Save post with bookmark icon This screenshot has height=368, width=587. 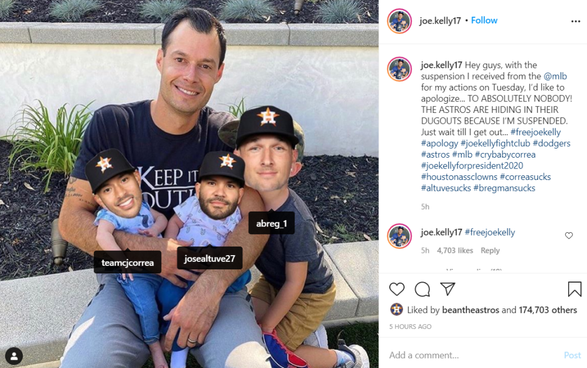click(574, 289)
